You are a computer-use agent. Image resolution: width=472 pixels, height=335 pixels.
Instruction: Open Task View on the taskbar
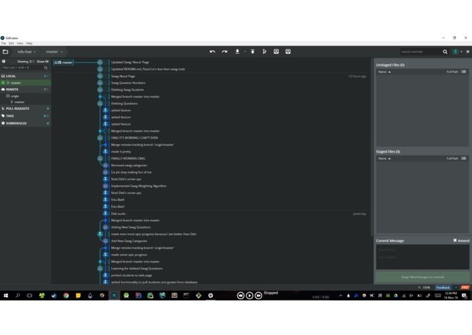coord(29,296)
